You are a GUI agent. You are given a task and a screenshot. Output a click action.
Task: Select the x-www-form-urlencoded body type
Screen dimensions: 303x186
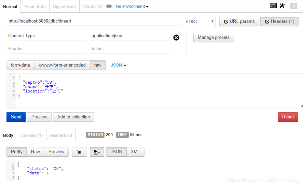point(62,65)
